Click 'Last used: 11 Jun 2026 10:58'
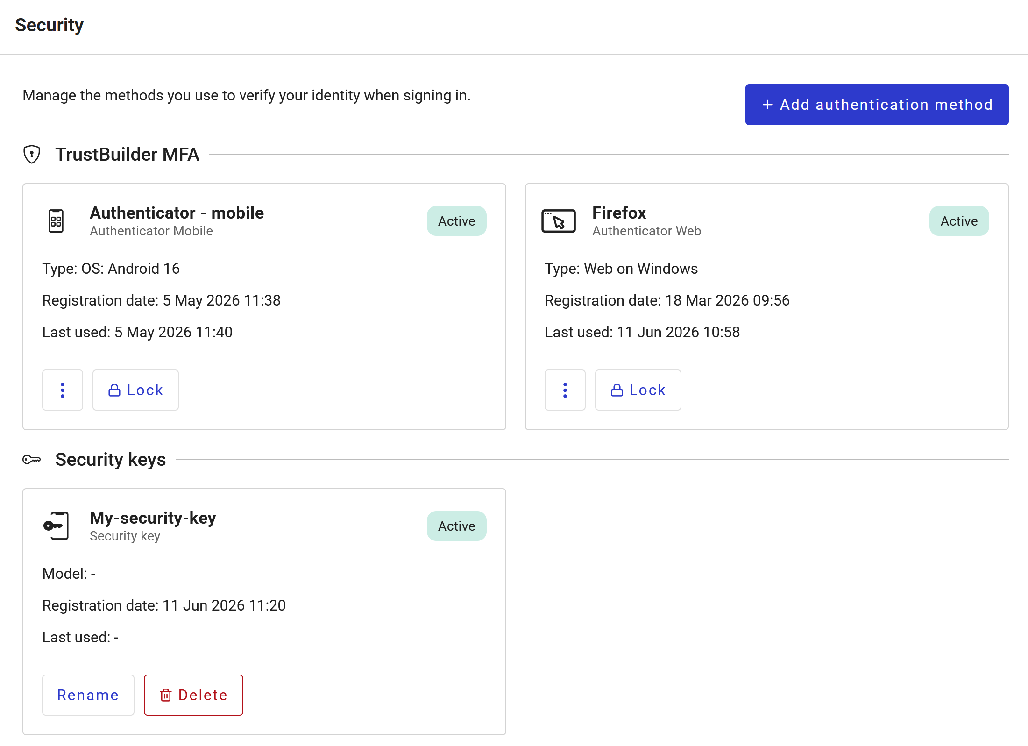 click(x=643, y=332)
